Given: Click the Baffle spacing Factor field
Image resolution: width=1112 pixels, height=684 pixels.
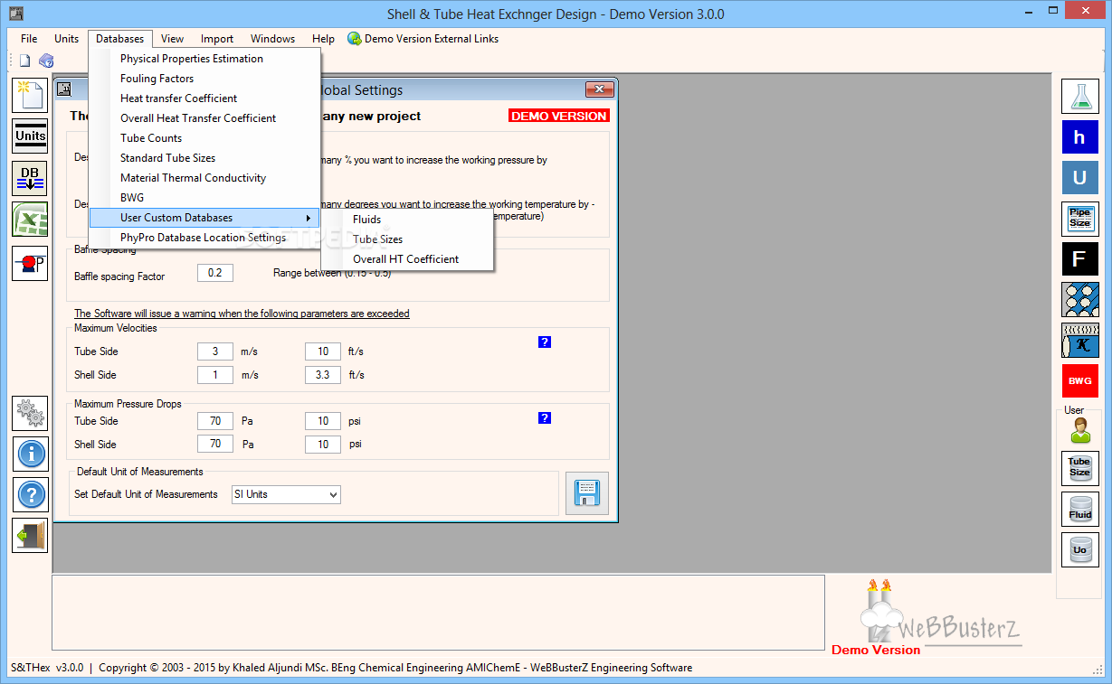Looking at the screenshot, I should [x=215, y=273].
